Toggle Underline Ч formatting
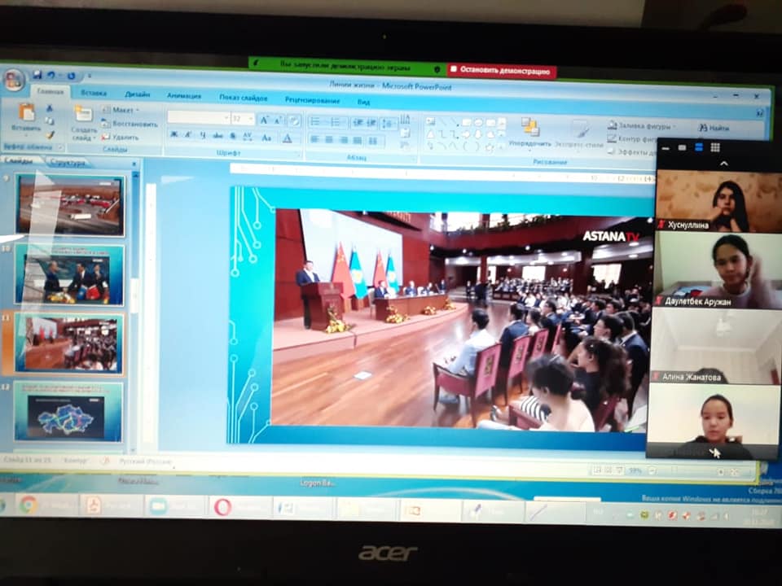The height and width of the screenshot is (586, 782). pyautogui.click(x=203, y=136)
